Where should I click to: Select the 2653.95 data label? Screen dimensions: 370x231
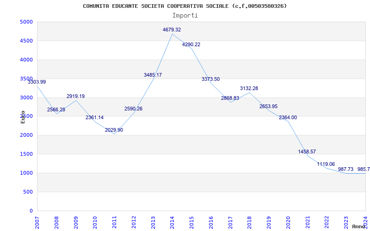pyautogui.click(x=269, y=106)
